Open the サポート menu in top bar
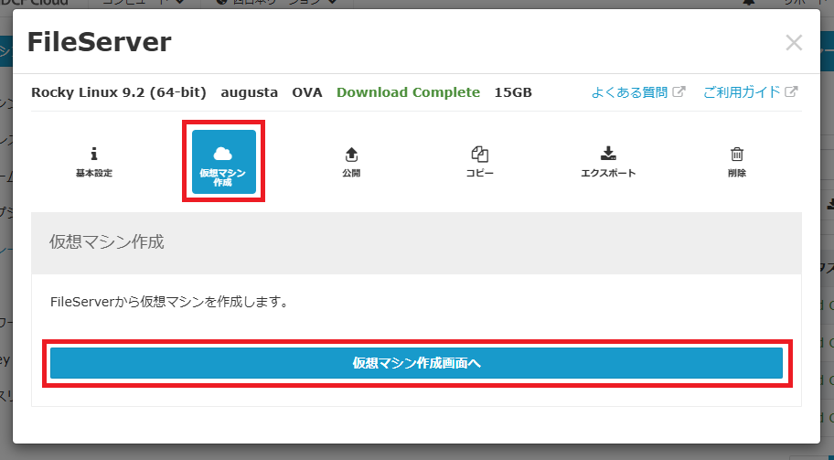The width and height of the screenshot is (834, 460). click(807, 4)
